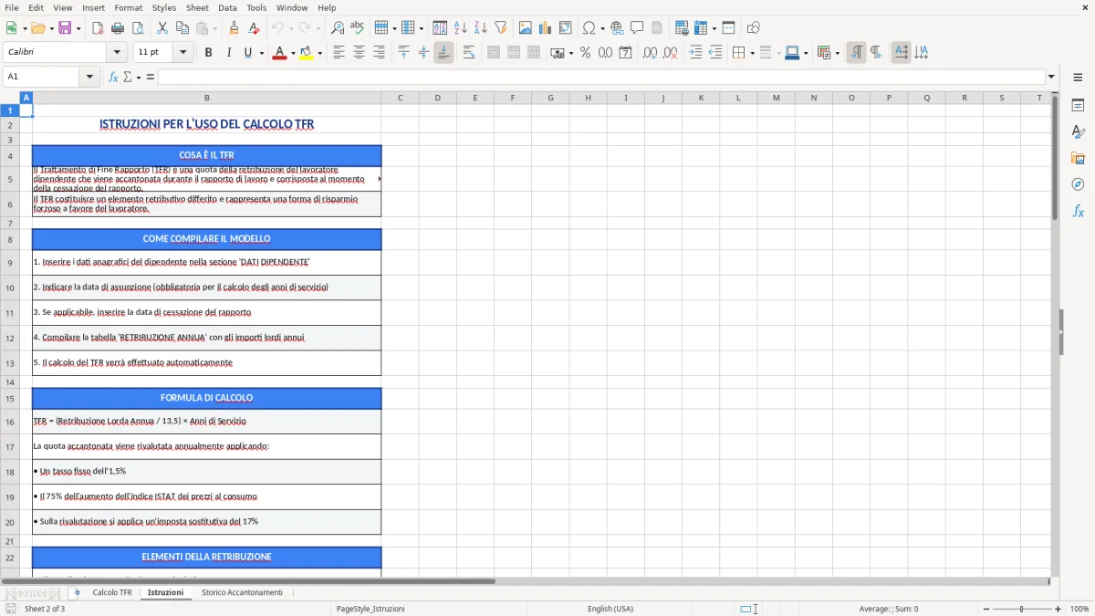Toggle Align Bottom vertical alignment
The image size is (1095, 616).
pyautogui.click(x=443, y=53)
